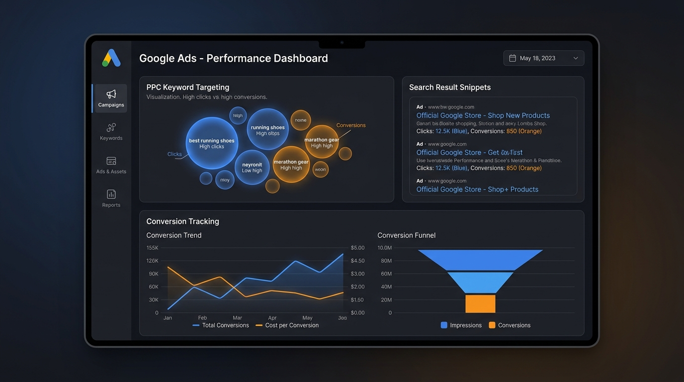Click the '10.0M' funnel axis value

(385, 248)
